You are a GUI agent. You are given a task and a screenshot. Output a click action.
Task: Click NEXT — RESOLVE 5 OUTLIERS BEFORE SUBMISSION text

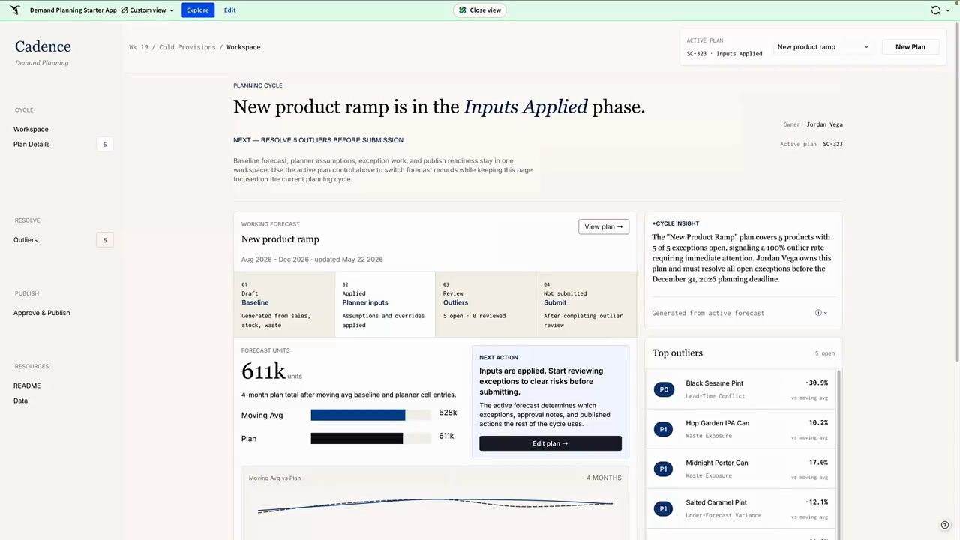click(x=318, y=140)
